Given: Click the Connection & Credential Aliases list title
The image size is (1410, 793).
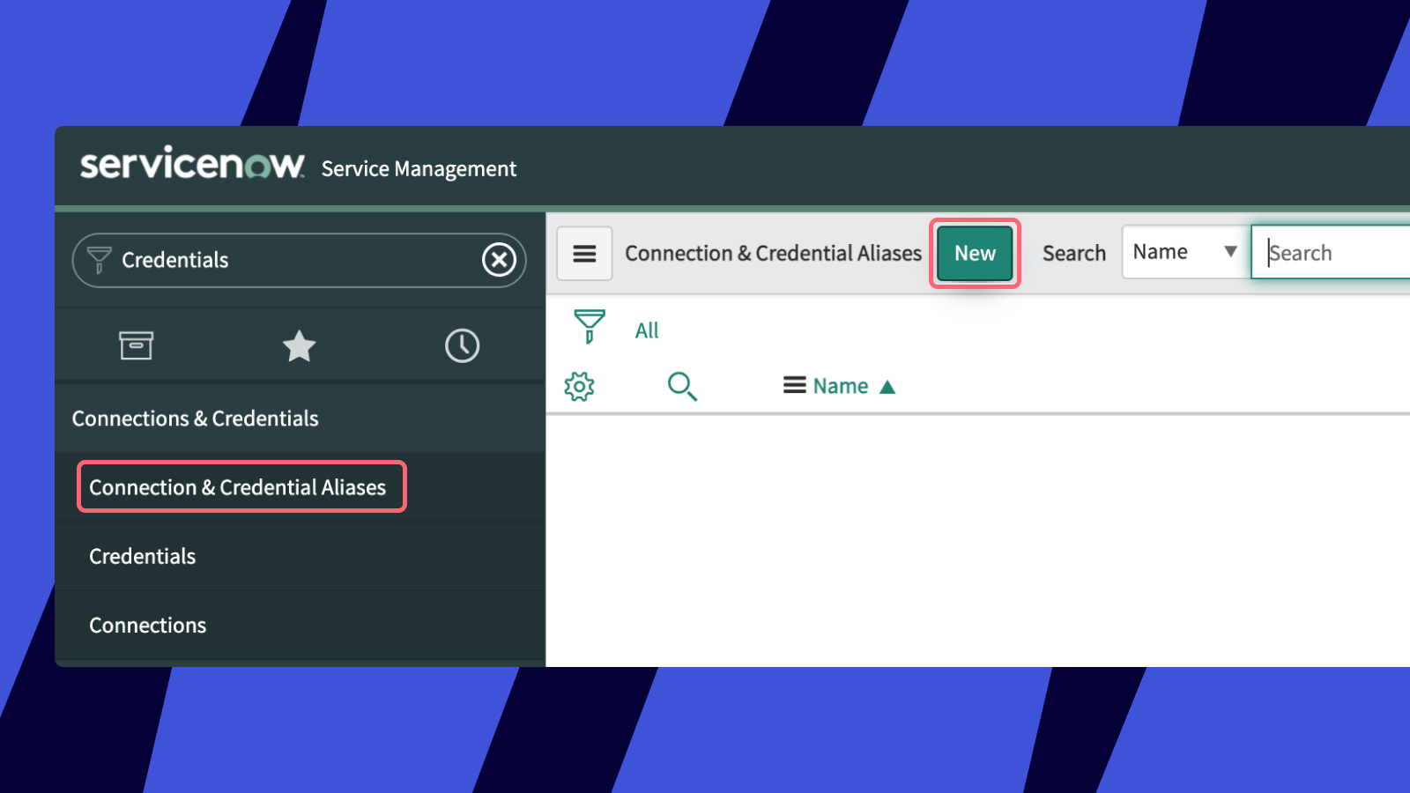Looking at the screenshot, I should click(773, 254).
